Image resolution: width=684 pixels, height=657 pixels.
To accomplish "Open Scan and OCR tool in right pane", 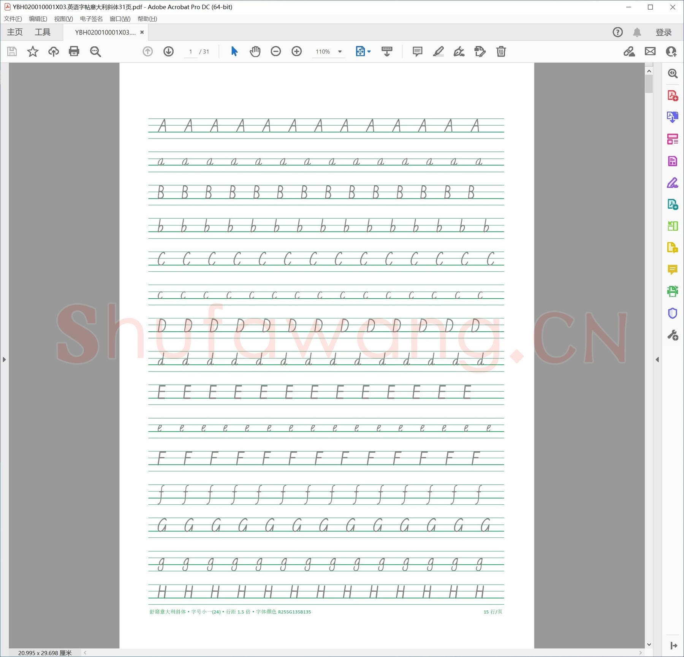I will (673, 291).
